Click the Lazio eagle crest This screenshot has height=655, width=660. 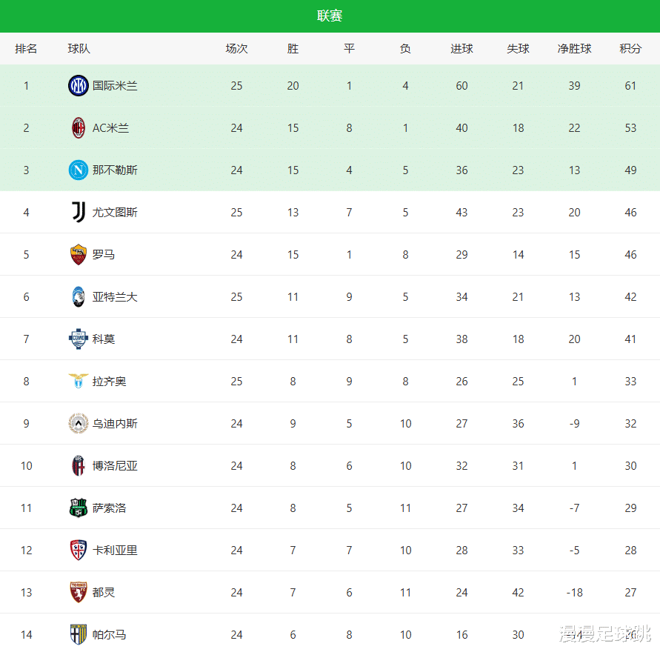78,382
